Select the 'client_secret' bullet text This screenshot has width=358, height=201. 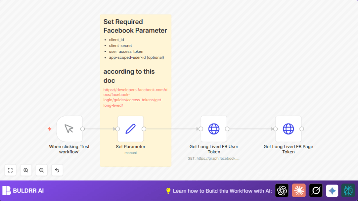click(x=120, y=46)
